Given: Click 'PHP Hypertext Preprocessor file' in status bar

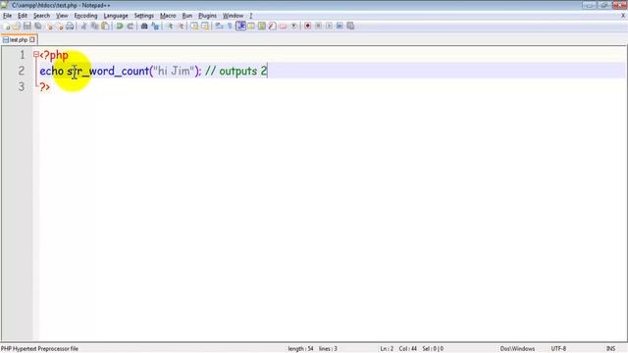Looking at the screenshot, I should tap(39, 349).
